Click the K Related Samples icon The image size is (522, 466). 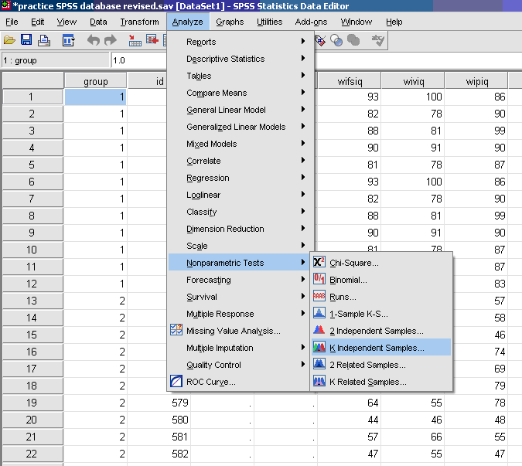(x=319, y=381)
